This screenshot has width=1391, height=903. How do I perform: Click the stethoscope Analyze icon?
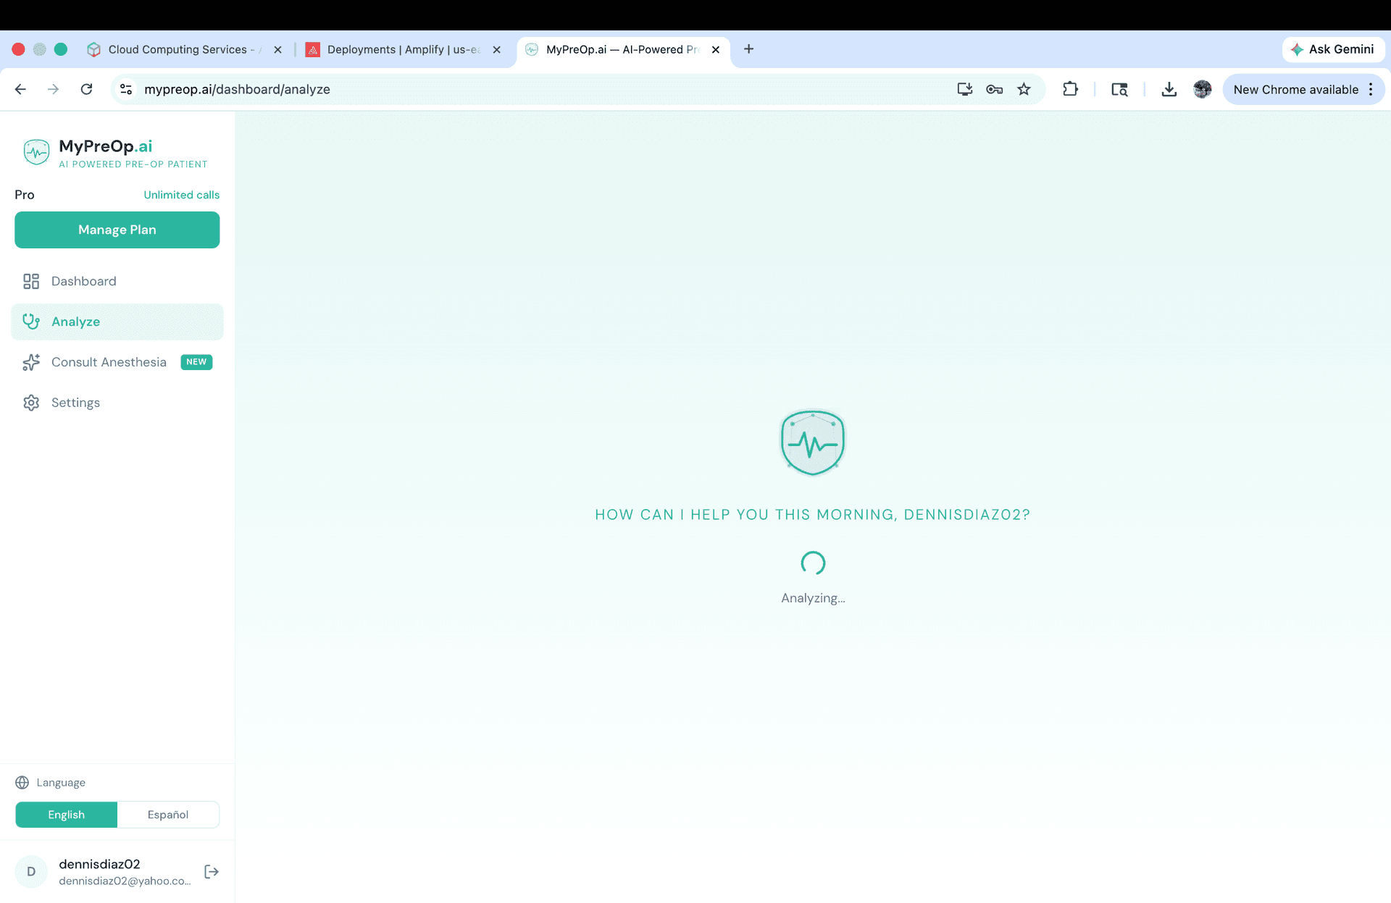pyautogui.click(x=31, y=322)
